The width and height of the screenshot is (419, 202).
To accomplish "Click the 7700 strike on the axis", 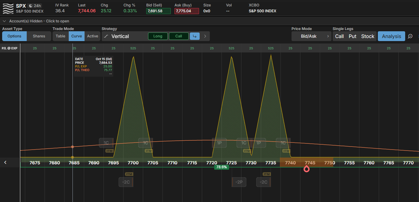I will (x=133, y=163).
